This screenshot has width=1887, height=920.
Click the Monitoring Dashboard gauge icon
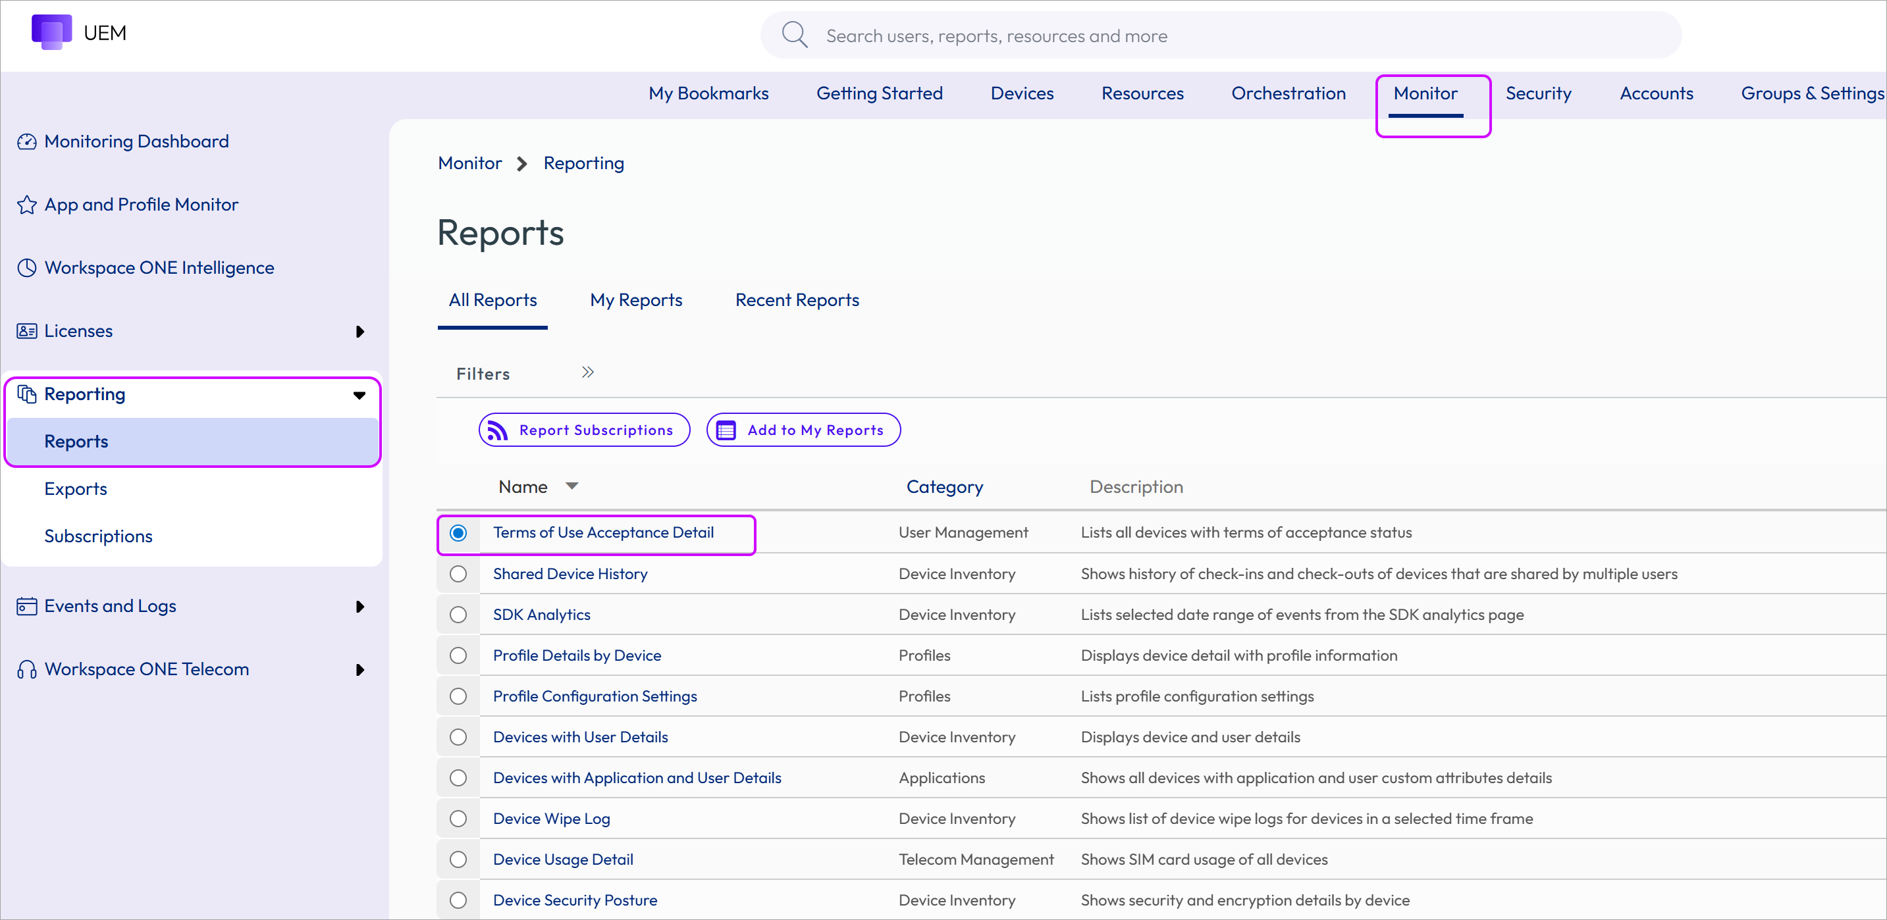tap(27, 141)
